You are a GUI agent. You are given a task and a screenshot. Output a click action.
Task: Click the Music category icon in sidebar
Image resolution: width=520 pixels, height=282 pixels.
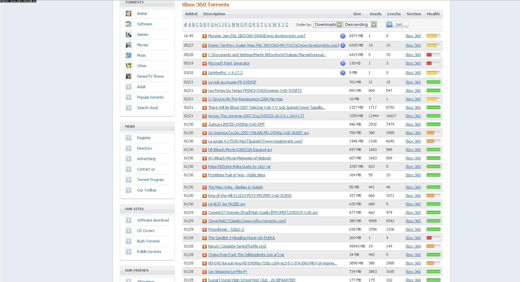129,55
